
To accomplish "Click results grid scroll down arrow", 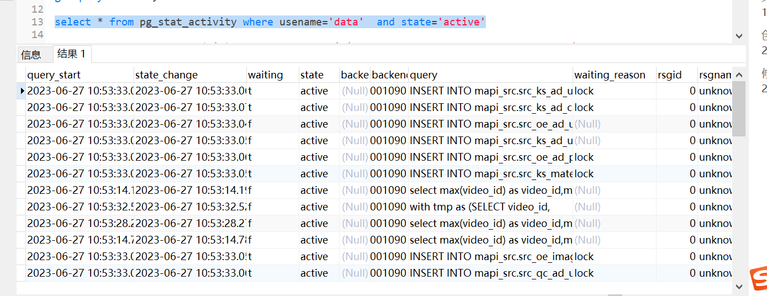I will (739, 286).
